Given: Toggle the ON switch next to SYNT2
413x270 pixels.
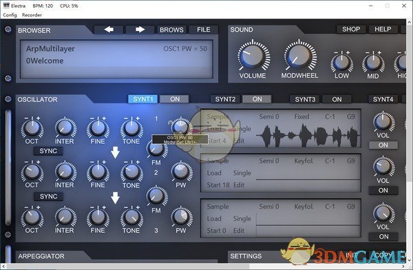Looking at the screenshot, I should point(257,99).
